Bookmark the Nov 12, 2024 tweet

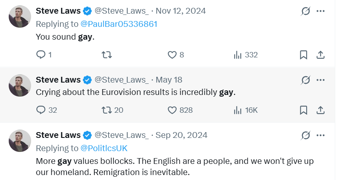(x=303, y=55)
